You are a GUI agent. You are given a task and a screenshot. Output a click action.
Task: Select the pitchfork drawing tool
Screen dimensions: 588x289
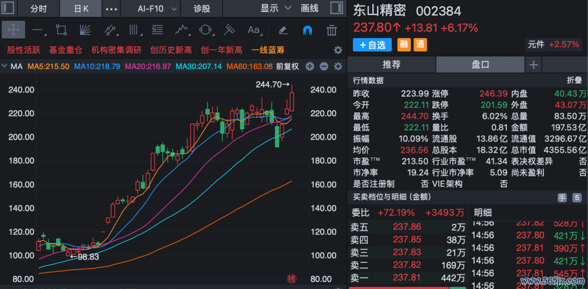pos(229,30)
